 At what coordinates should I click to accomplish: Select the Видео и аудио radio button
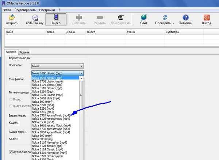tap(11, 106)
